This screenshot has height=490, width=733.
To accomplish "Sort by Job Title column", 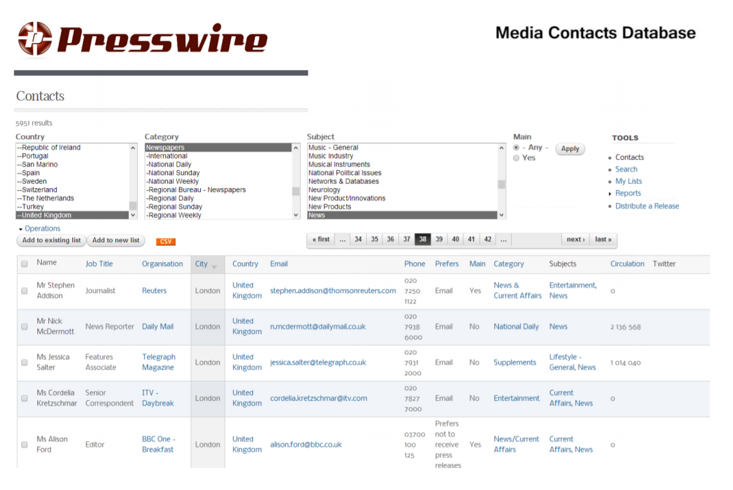I will pos(99,264).
